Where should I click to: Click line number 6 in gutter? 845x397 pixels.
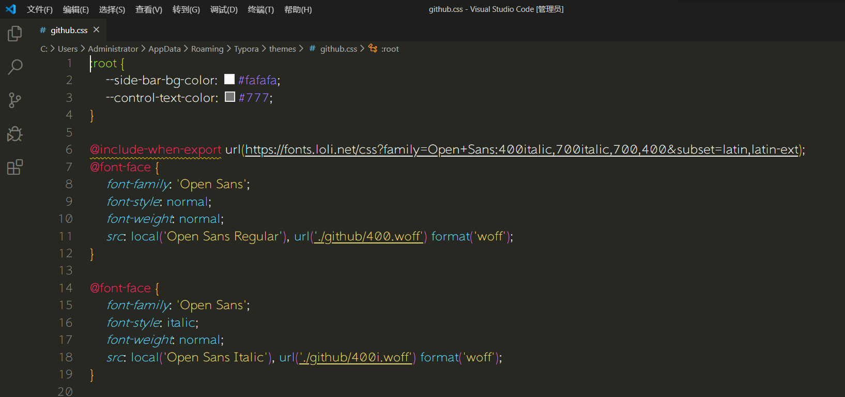click(x=69, y=149)
